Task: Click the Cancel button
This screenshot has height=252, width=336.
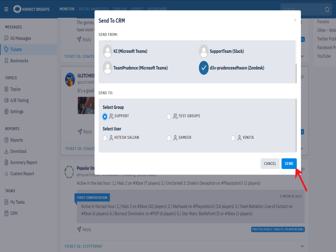Action: point(270,164)
